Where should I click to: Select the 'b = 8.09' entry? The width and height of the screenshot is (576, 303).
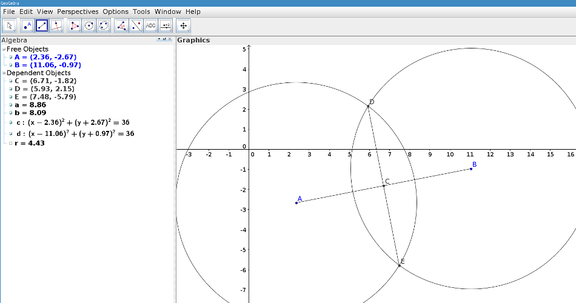pos(30,113)
